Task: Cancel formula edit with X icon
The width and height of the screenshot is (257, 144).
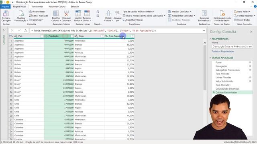Action: click(12, 30)
